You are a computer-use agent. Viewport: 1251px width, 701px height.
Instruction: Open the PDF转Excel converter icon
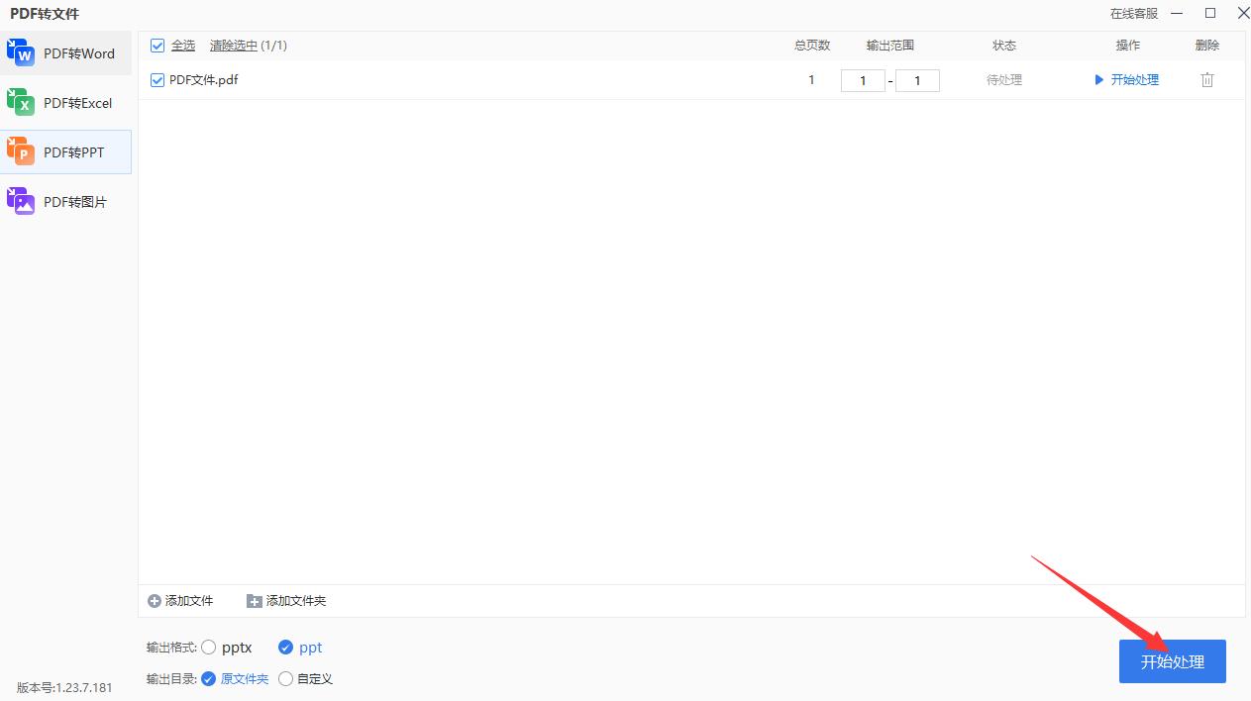coord(21,102)
